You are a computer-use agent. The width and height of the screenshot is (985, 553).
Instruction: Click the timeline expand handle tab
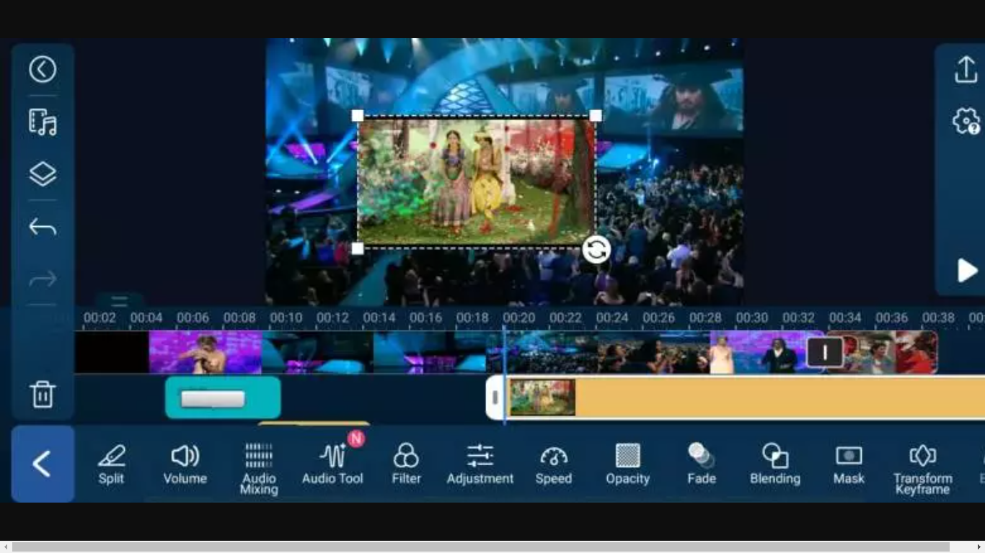[120, 301]
